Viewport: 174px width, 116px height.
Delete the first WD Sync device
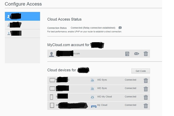click(146, 81)
